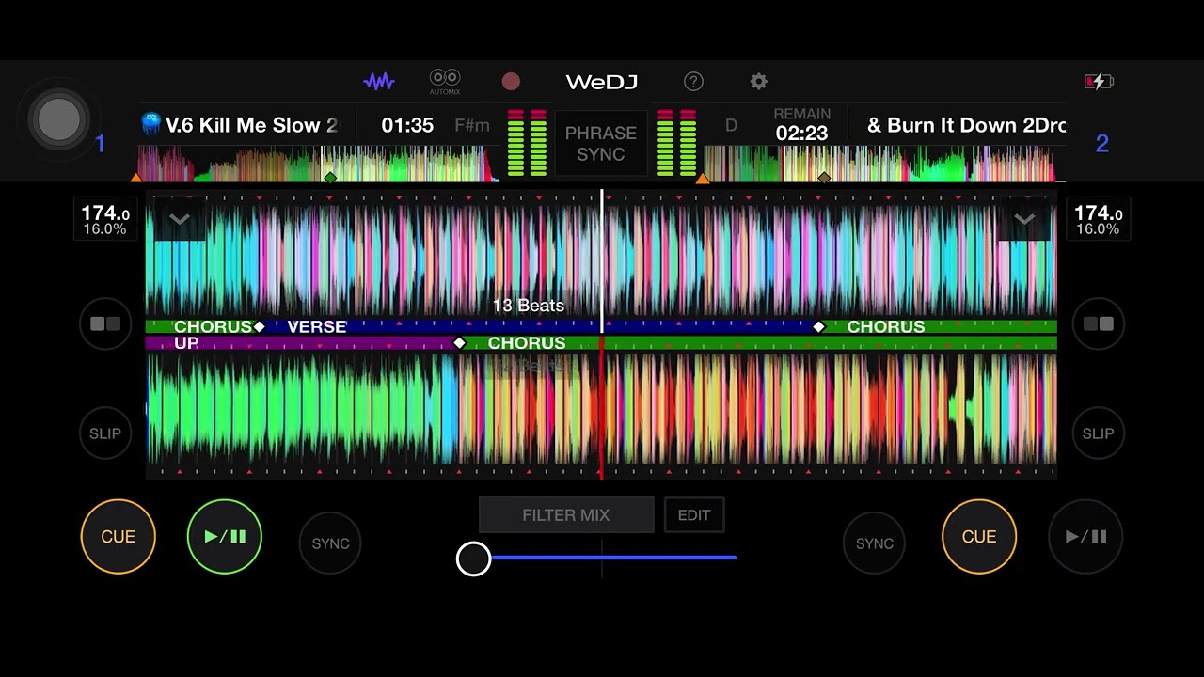Open deck 1 tempo 174.0 control
Screen dimensions: 1204x677
105,220
